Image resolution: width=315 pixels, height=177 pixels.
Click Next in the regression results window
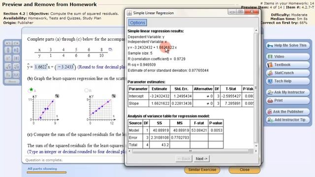[201, 159]
